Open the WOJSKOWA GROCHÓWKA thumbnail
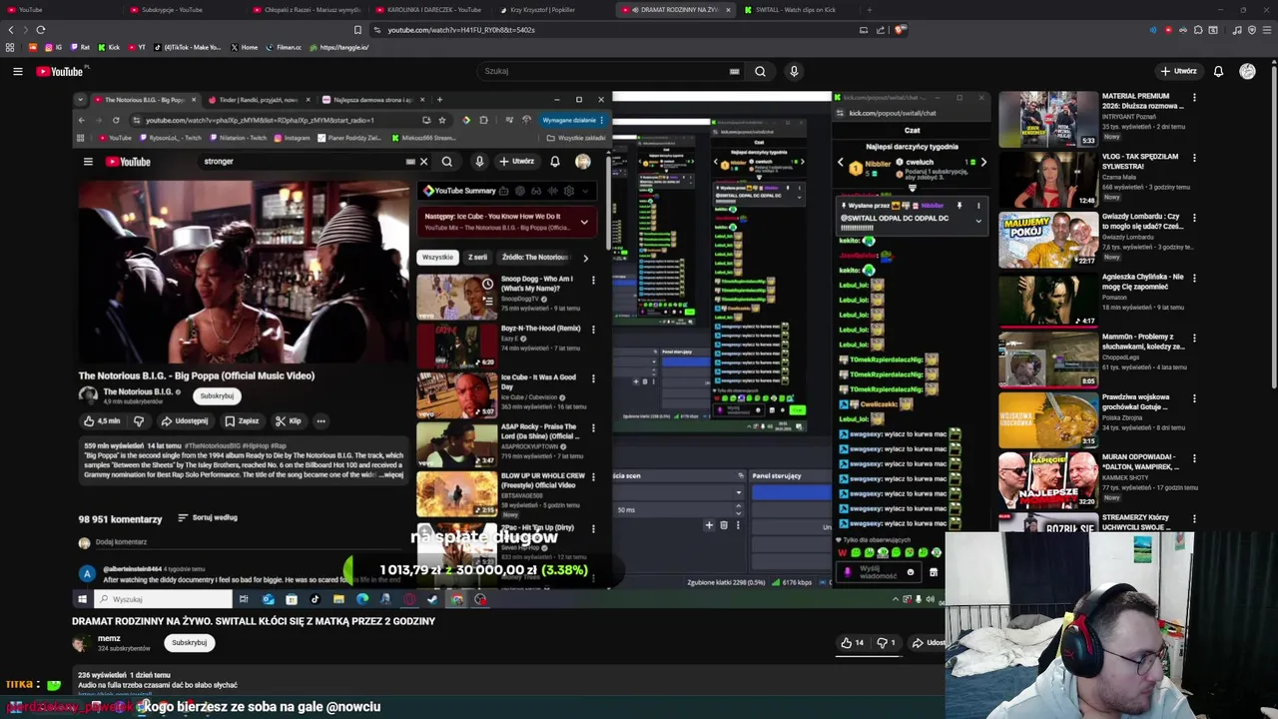 (x=1047, y=419)
